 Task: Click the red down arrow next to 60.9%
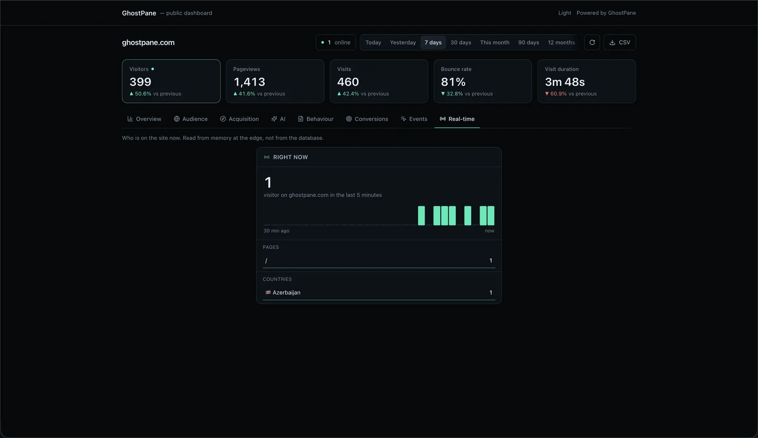[547, 94]
